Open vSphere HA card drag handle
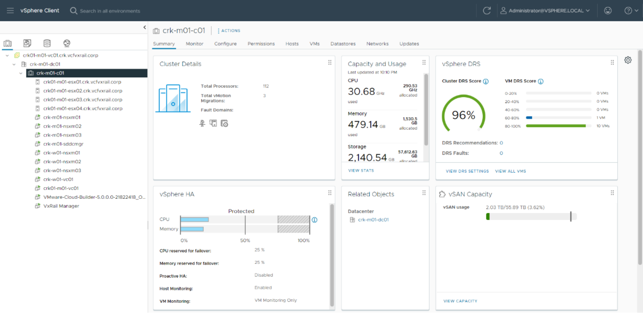 [330, 193]
